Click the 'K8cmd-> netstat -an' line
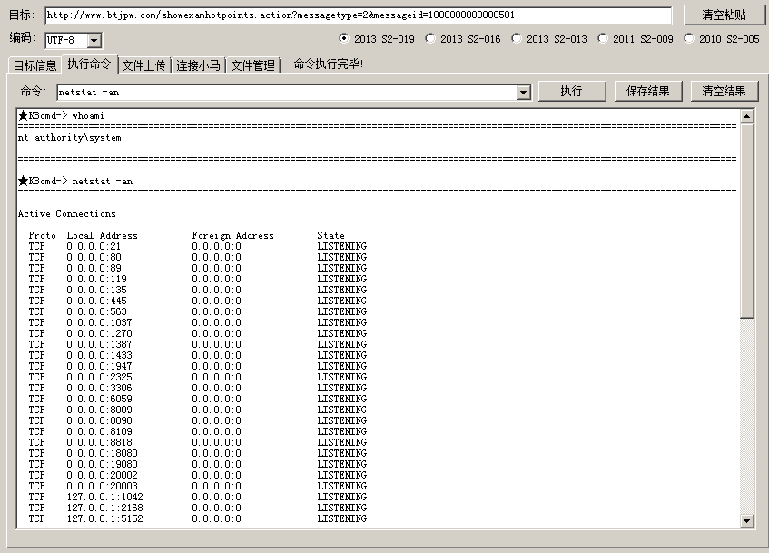The width and height of the screenshot is (769, 553). 75,181
